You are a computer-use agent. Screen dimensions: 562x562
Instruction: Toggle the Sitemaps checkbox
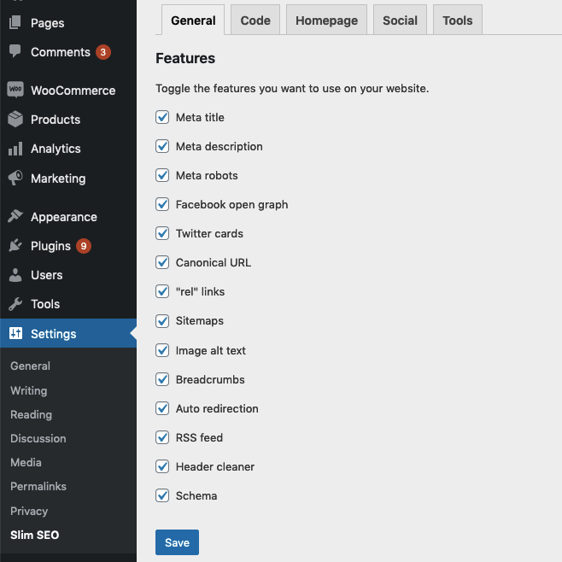[x=162, y=321]
